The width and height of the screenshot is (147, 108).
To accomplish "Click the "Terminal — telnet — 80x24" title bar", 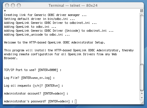I will [73, 5].
